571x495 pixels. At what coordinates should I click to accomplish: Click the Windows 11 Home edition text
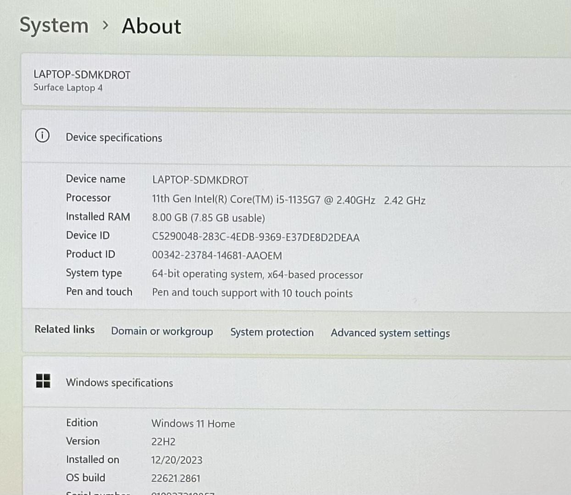coord(193,423)
